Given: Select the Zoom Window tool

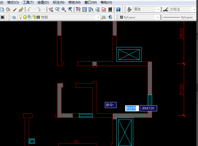Looking at the screenshot, I should tap(63, 9).
